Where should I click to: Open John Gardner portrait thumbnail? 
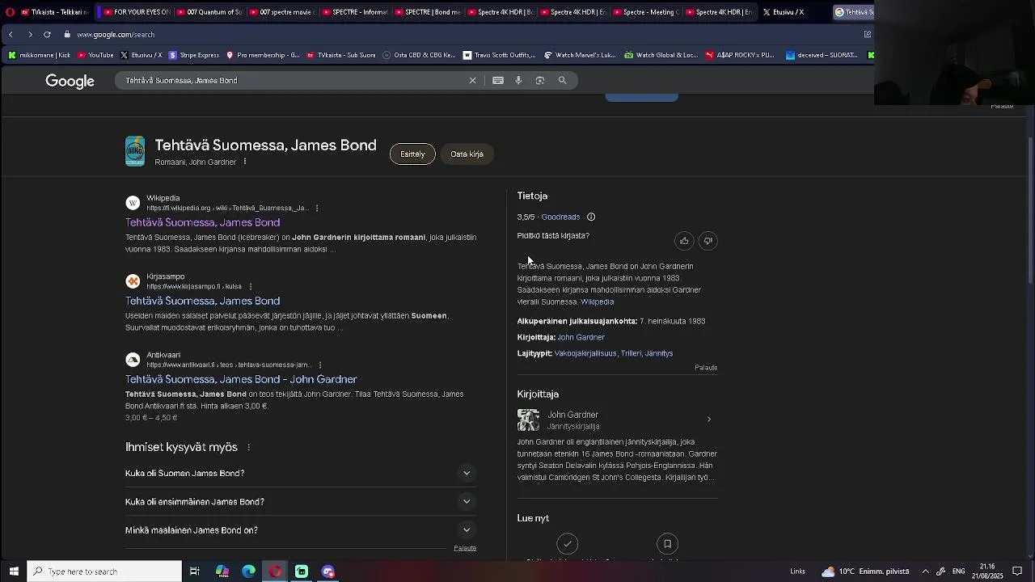click(x=528, y=420)
